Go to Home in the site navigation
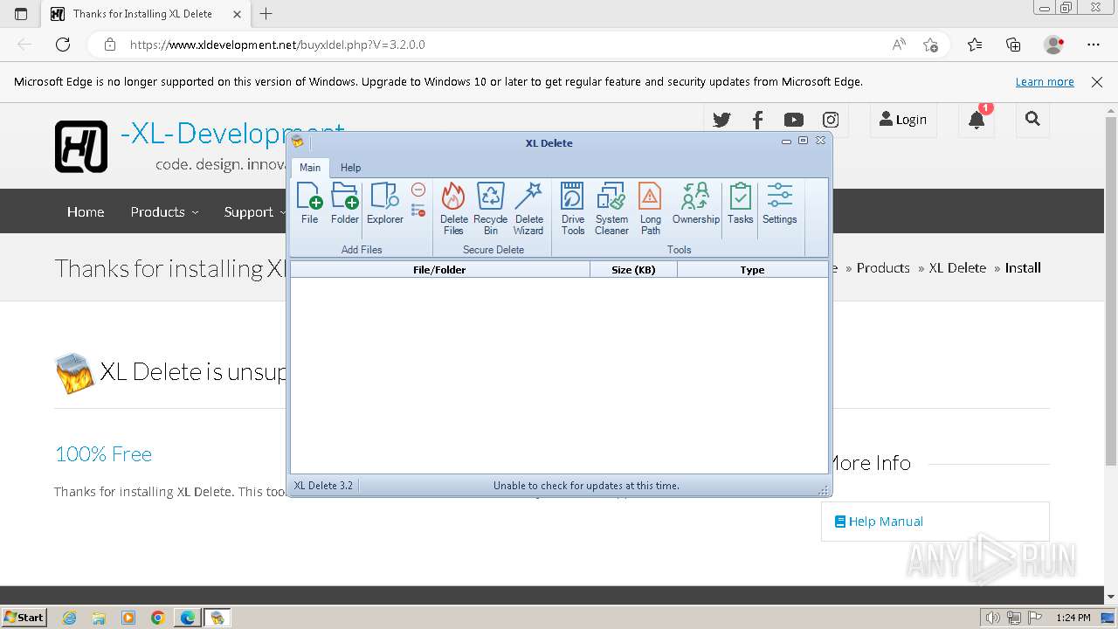This screenshot has height=629, width=1118. 86,211
